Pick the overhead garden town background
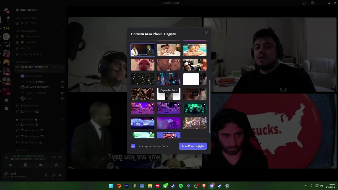 click(195, 123)
